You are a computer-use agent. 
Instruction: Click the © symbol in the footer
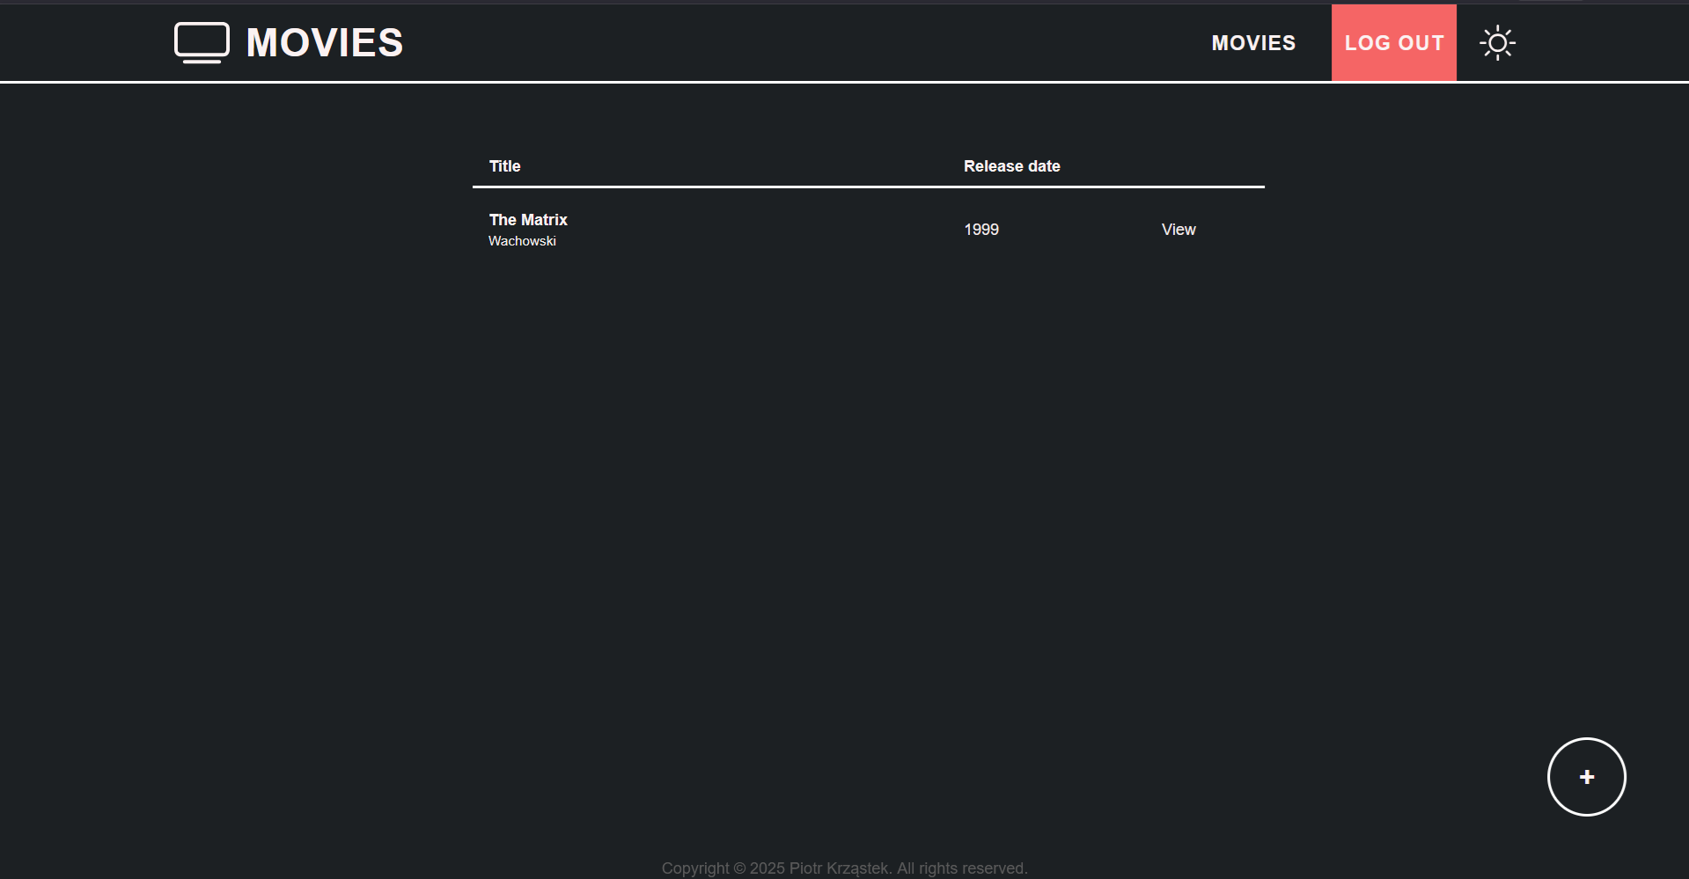pos(739,868)
